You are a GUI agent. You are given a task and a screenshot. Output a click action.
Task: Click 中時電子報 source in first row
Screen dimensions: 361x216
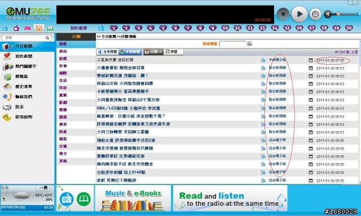pyautogui.click(x=278, y=60)
